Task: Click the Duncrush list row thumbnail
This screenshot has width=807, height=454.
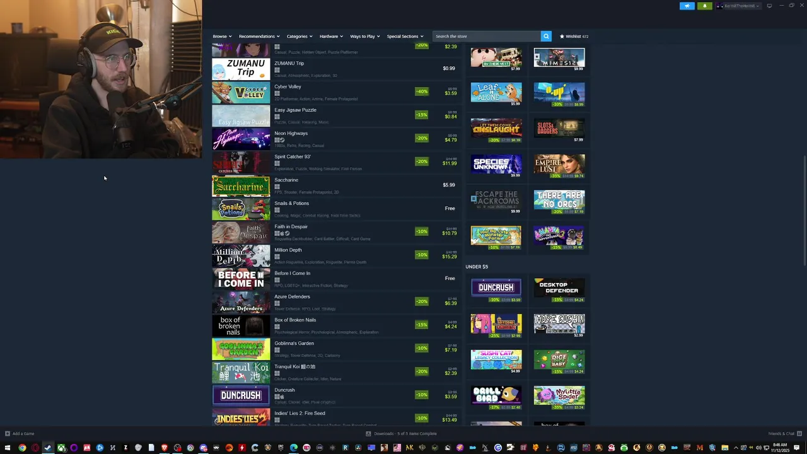Action: click(241, 396)
